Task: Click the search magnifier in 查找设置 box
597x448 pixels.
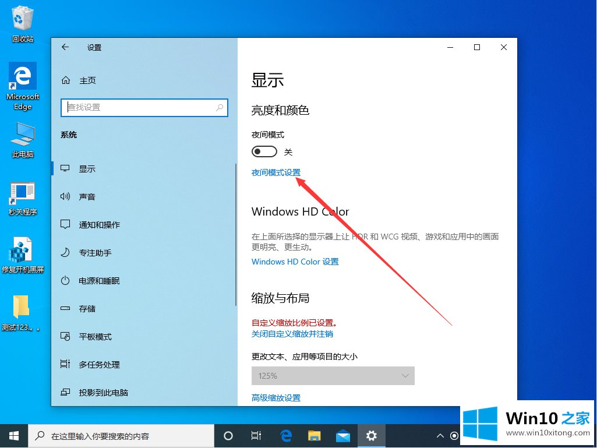Action: [x=220, y=108]
